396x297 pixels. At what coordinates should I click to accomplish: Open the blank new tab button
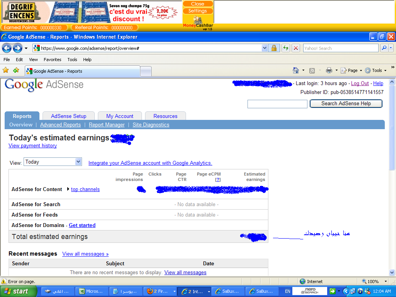point(146,71)
